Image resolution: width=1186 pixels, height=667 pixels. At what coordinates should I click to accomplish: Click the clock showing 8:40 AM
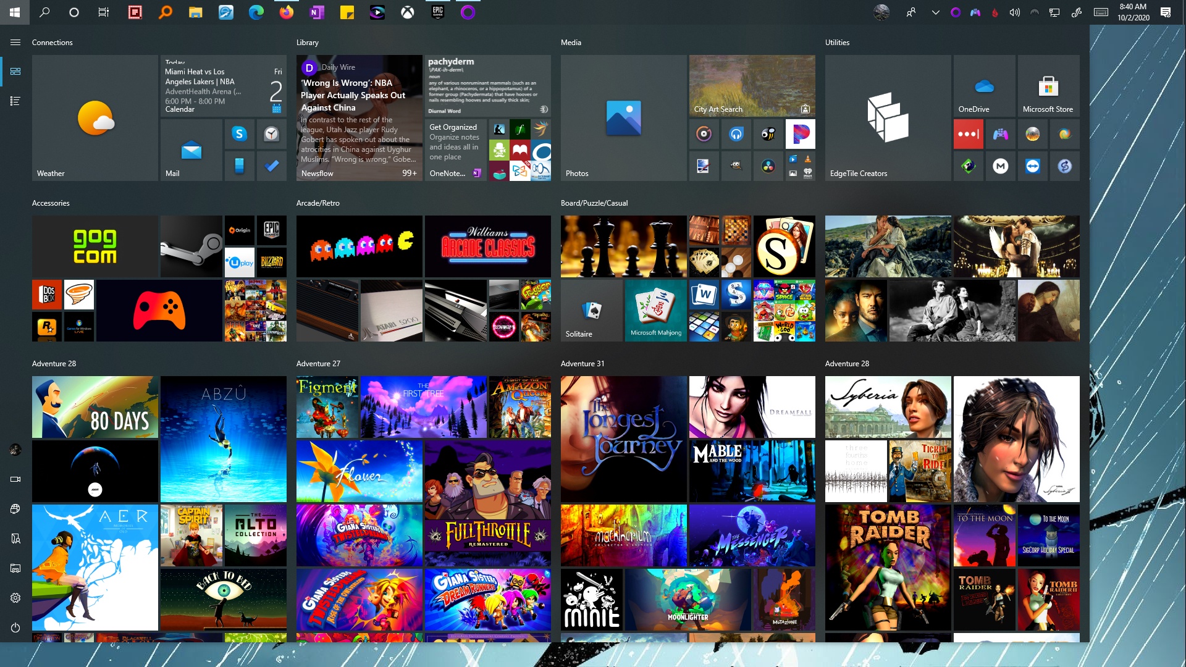coord(1133,12)
